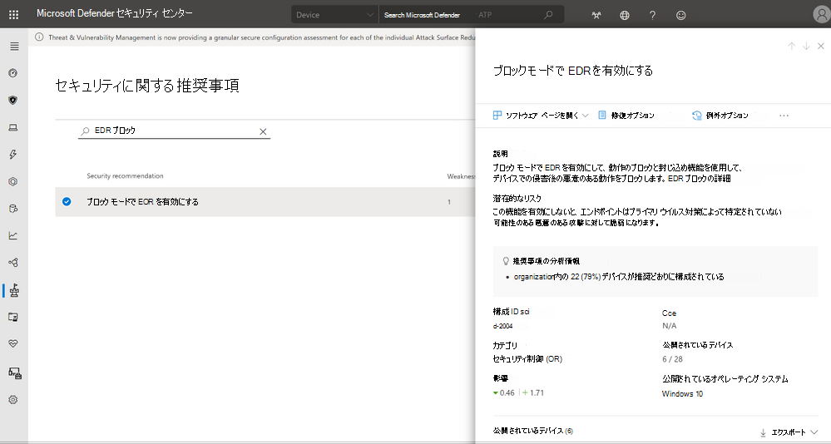Image resolution: width=831 pixels, height=444 pixels.
Task: Open the Help question mark icon
Action: tap(652, 15)
